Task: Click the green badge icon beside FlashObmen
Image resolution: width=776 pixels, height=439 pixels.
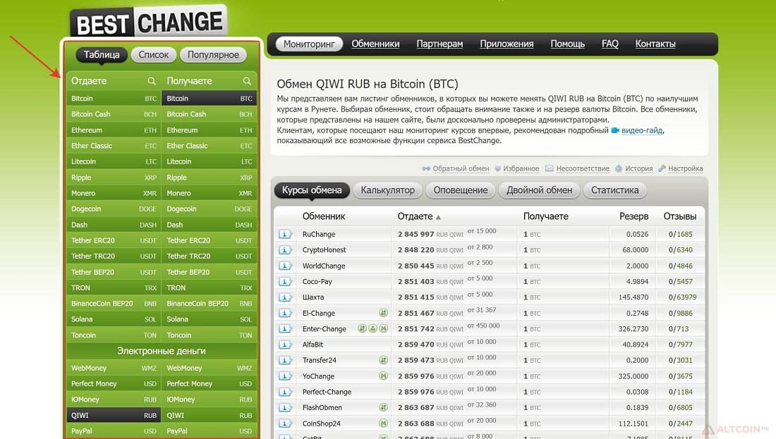Action: pos(383,407)
